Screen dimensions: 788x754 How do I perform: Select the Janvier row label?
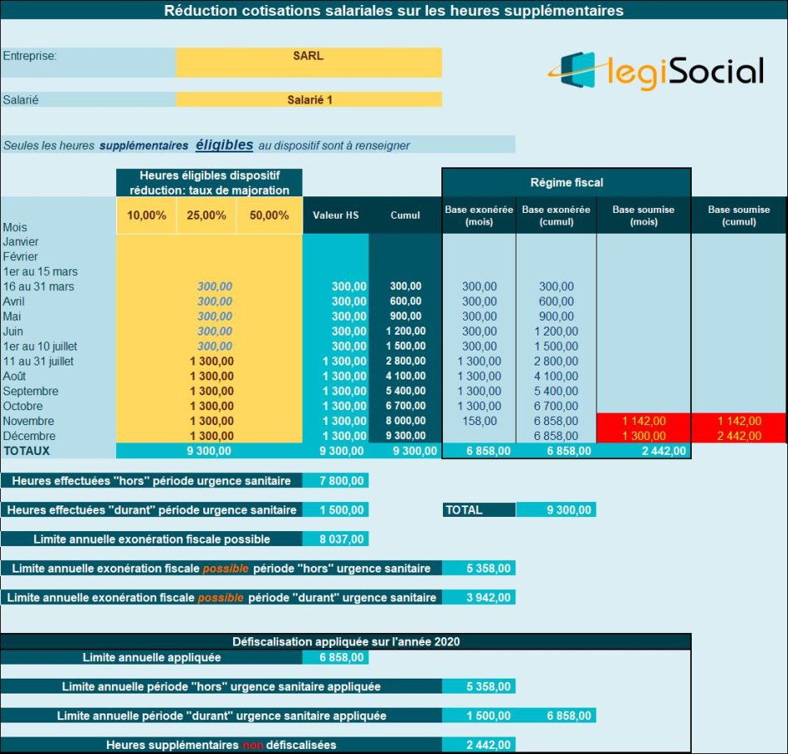(21, 242)
